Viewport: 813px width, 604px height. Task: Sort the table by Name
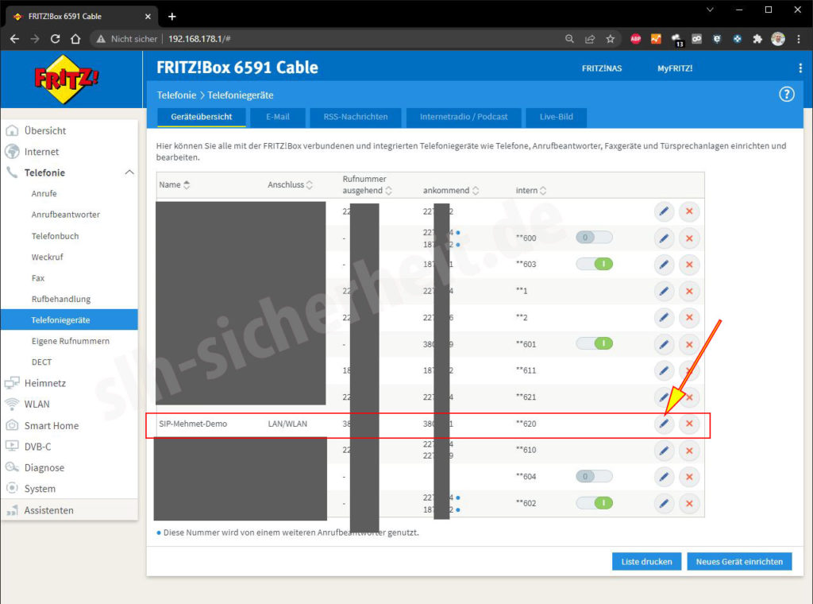point(175,184)
